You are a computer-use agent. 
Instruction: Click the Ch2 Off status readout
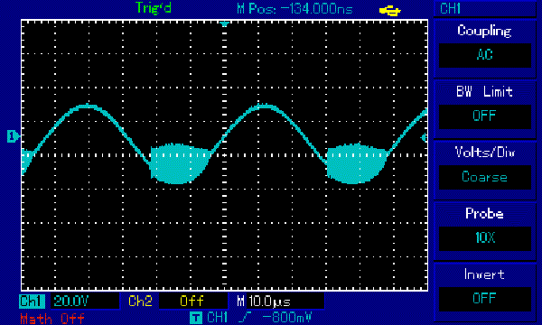pyautogui.click(x=193, y=302)
